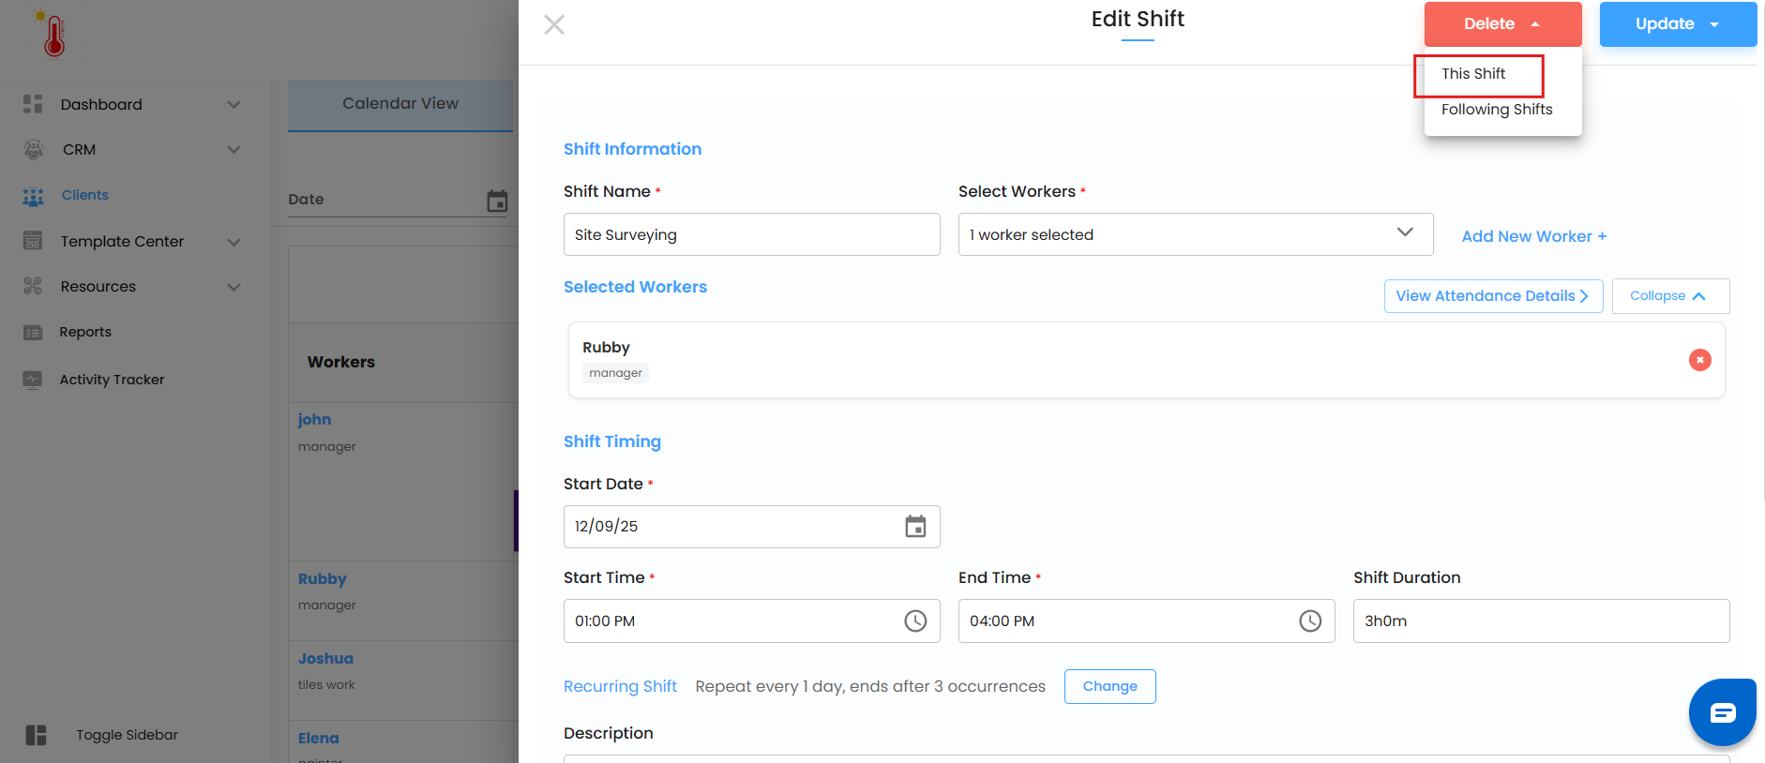Click the Shift Name input field

[751, 234]
